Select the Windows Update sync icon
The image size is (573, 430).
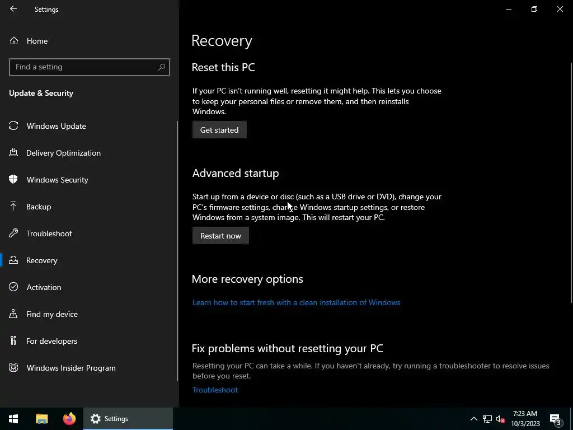[13, 126]
